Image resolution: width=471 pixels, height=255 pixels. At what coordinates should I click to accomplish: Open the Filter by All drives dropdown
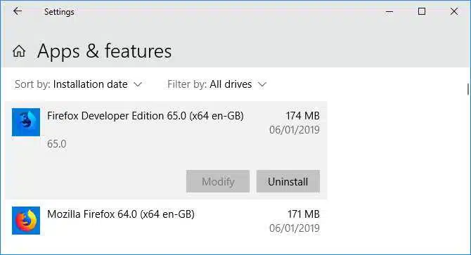click(217, 84)
